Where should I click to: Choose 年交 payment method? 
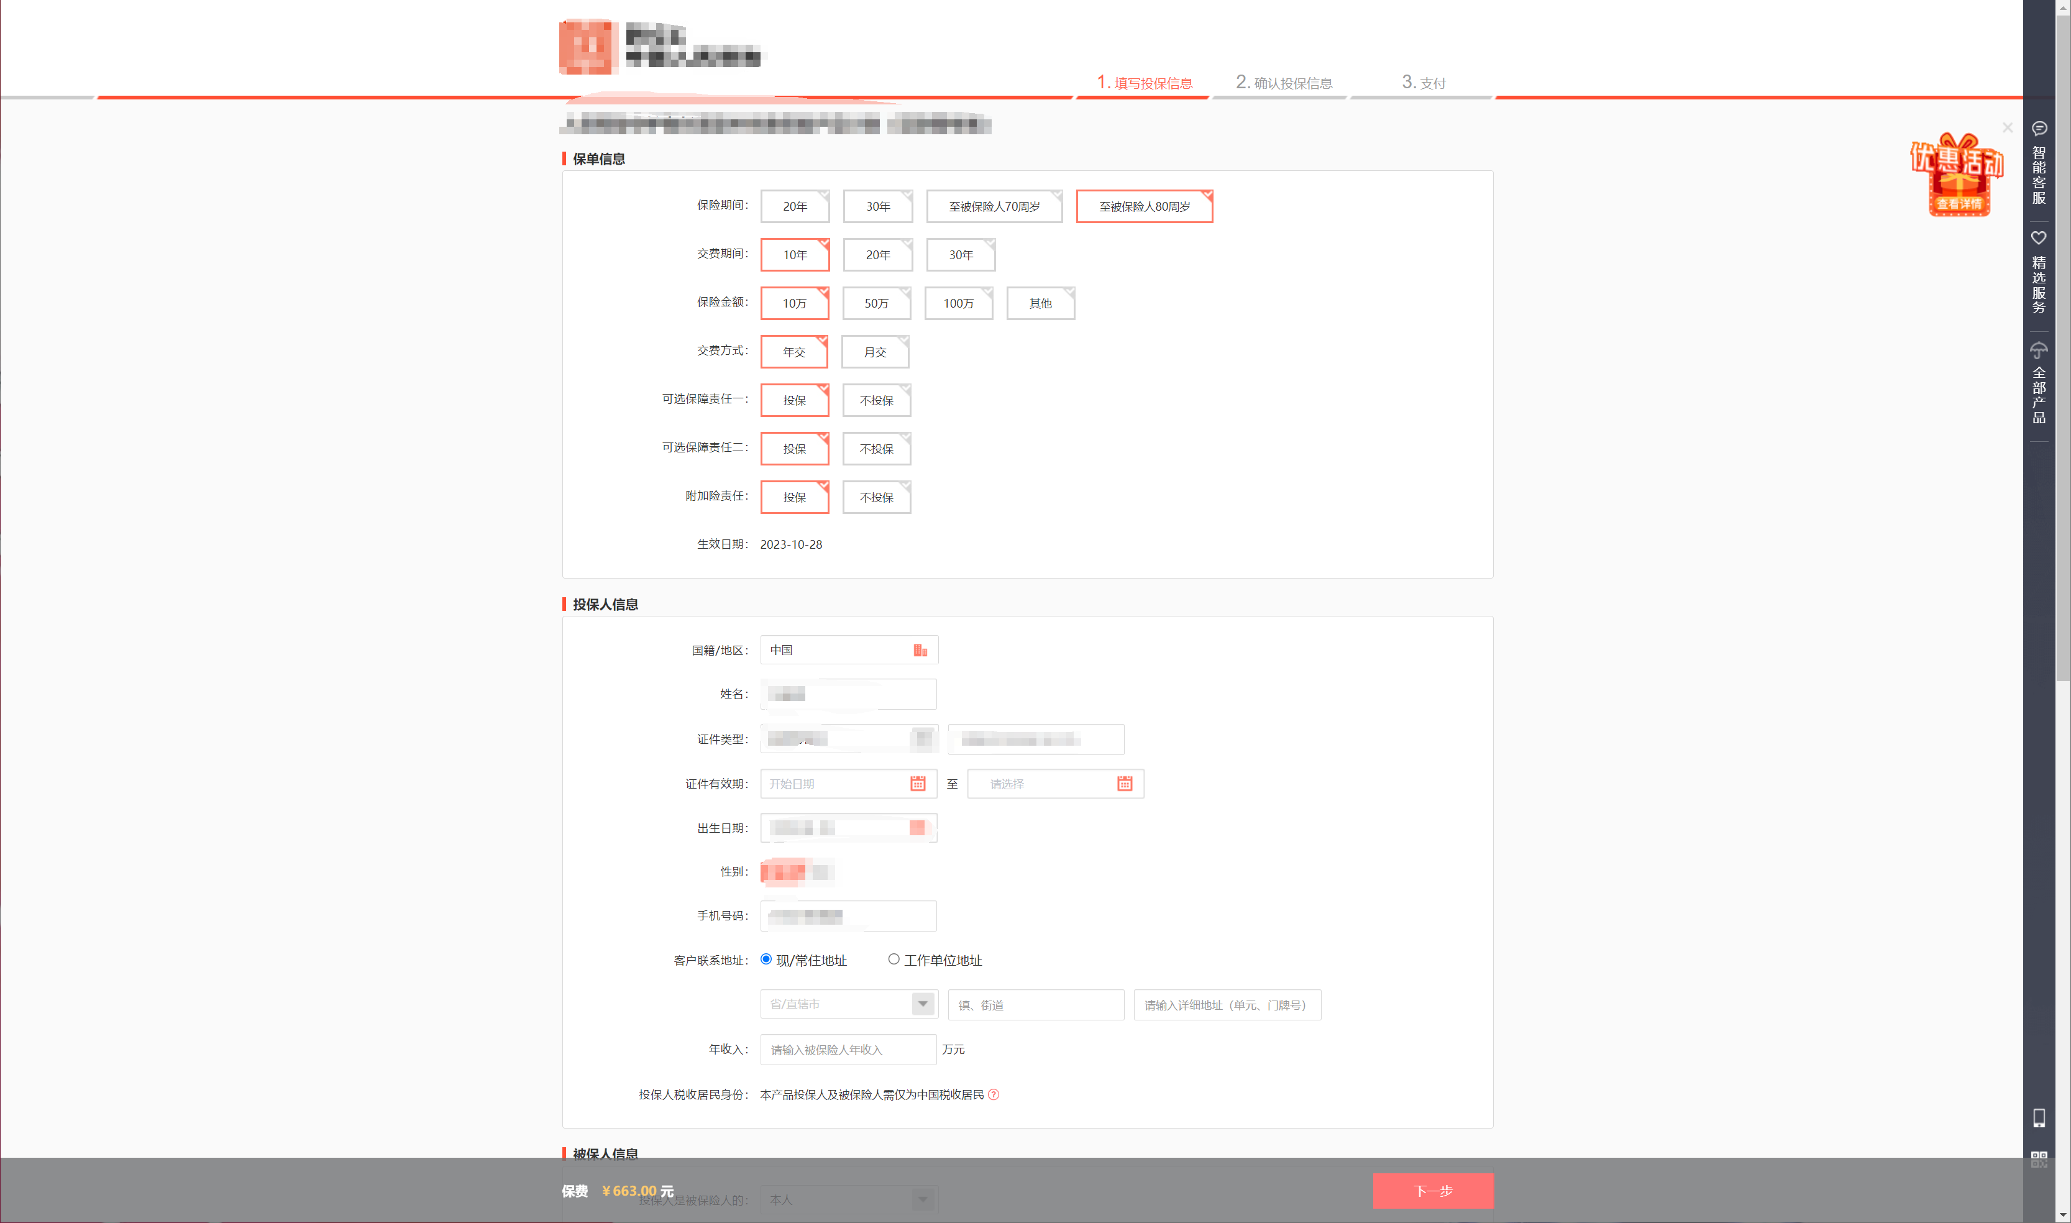pos(794,352)
